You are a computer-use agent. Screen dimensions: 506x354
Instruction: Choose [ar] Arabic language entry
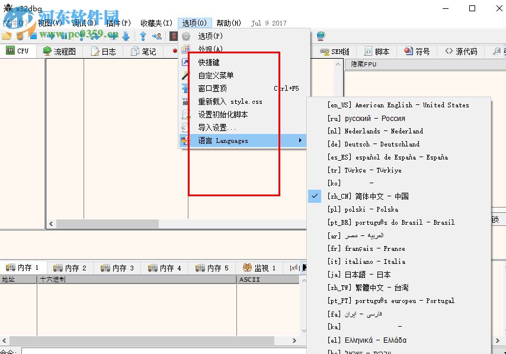pos(399,235)
